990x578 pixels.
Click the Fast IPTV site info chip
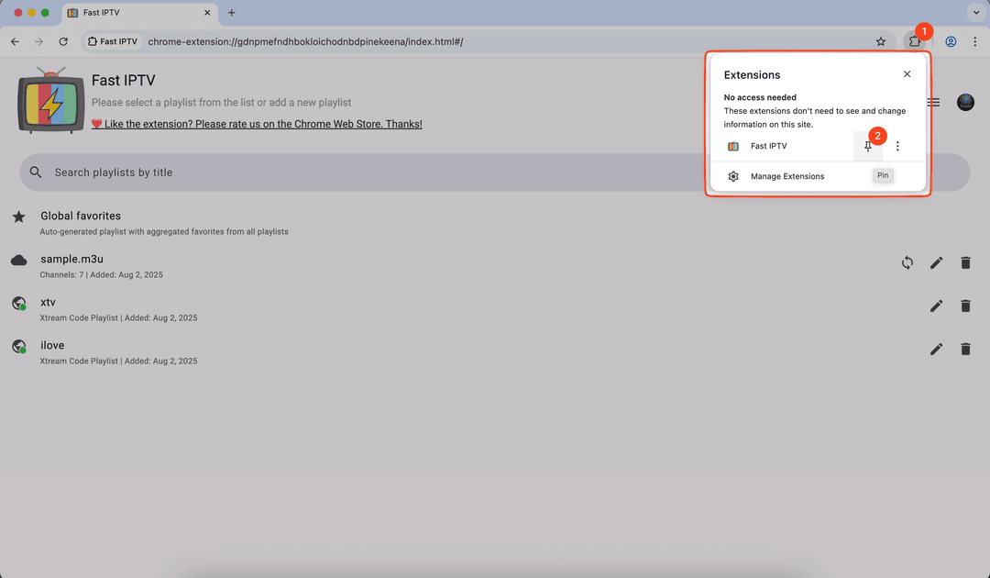113,41
